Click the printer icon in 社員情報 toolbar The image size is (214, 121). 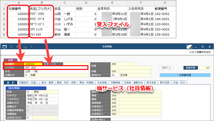(18, 47)
